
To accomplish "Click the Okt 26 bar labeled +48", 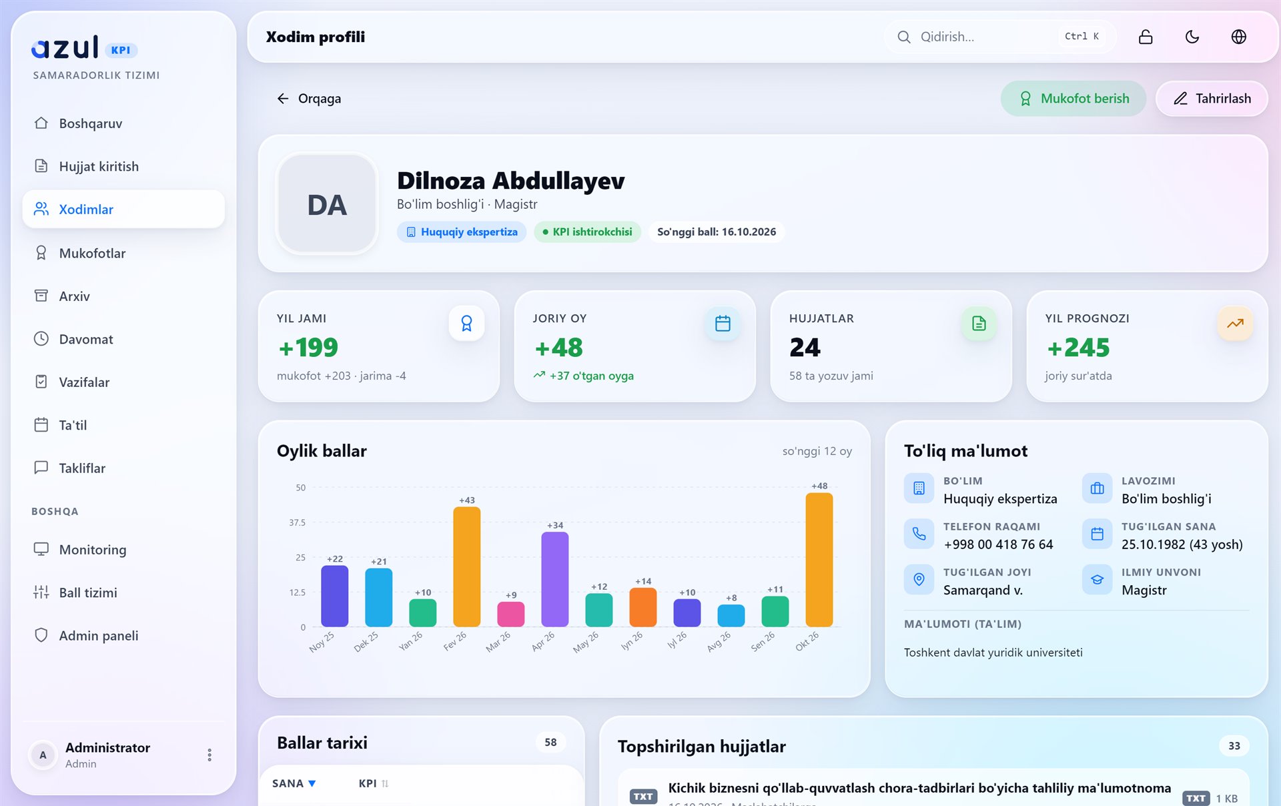I will (819, 560).
